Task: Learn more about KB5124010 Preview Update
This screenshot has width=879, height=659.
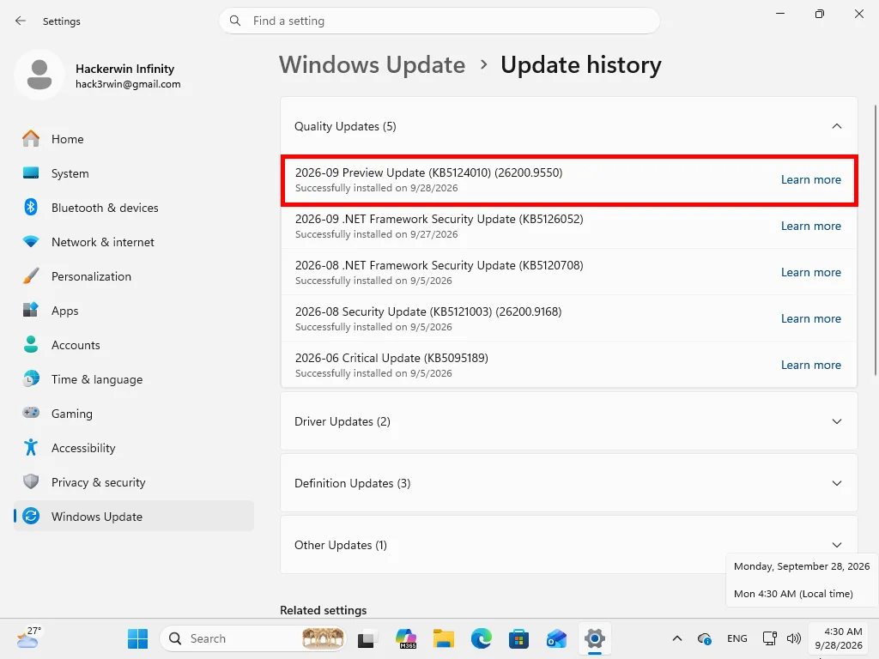Action: coord(810,179)
